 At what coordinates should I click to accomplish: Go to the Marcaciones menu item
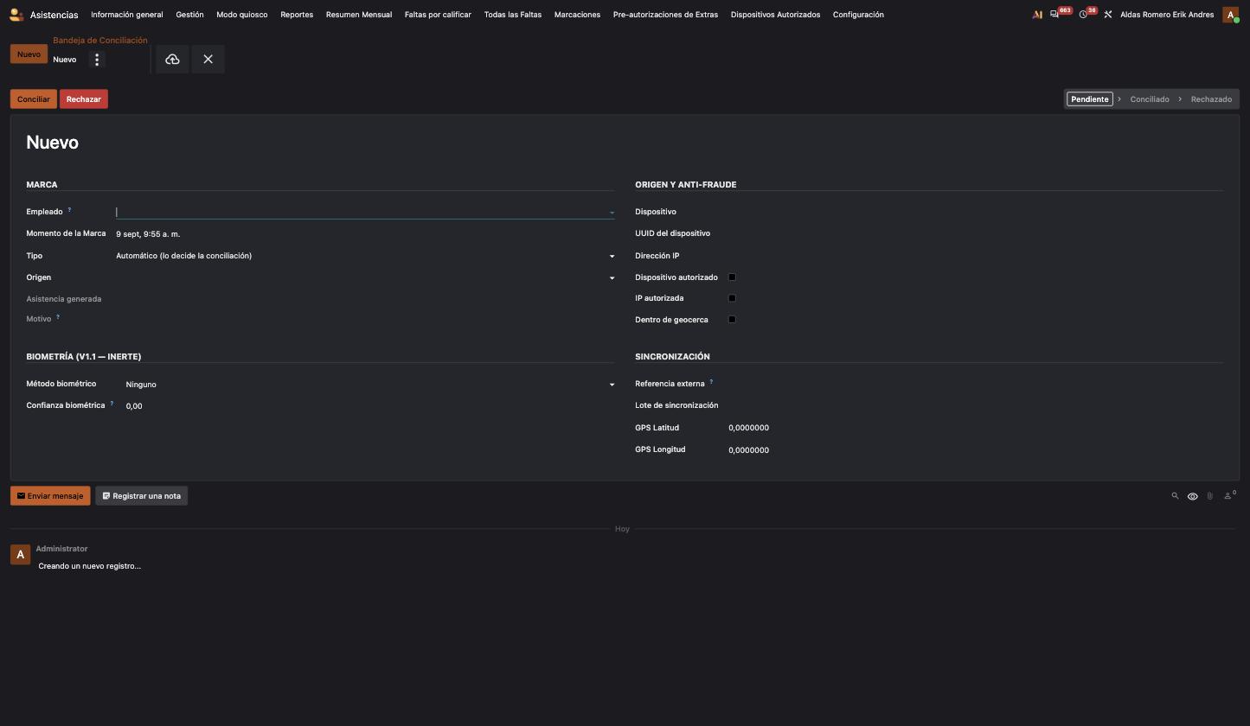(x=577, y=15)
